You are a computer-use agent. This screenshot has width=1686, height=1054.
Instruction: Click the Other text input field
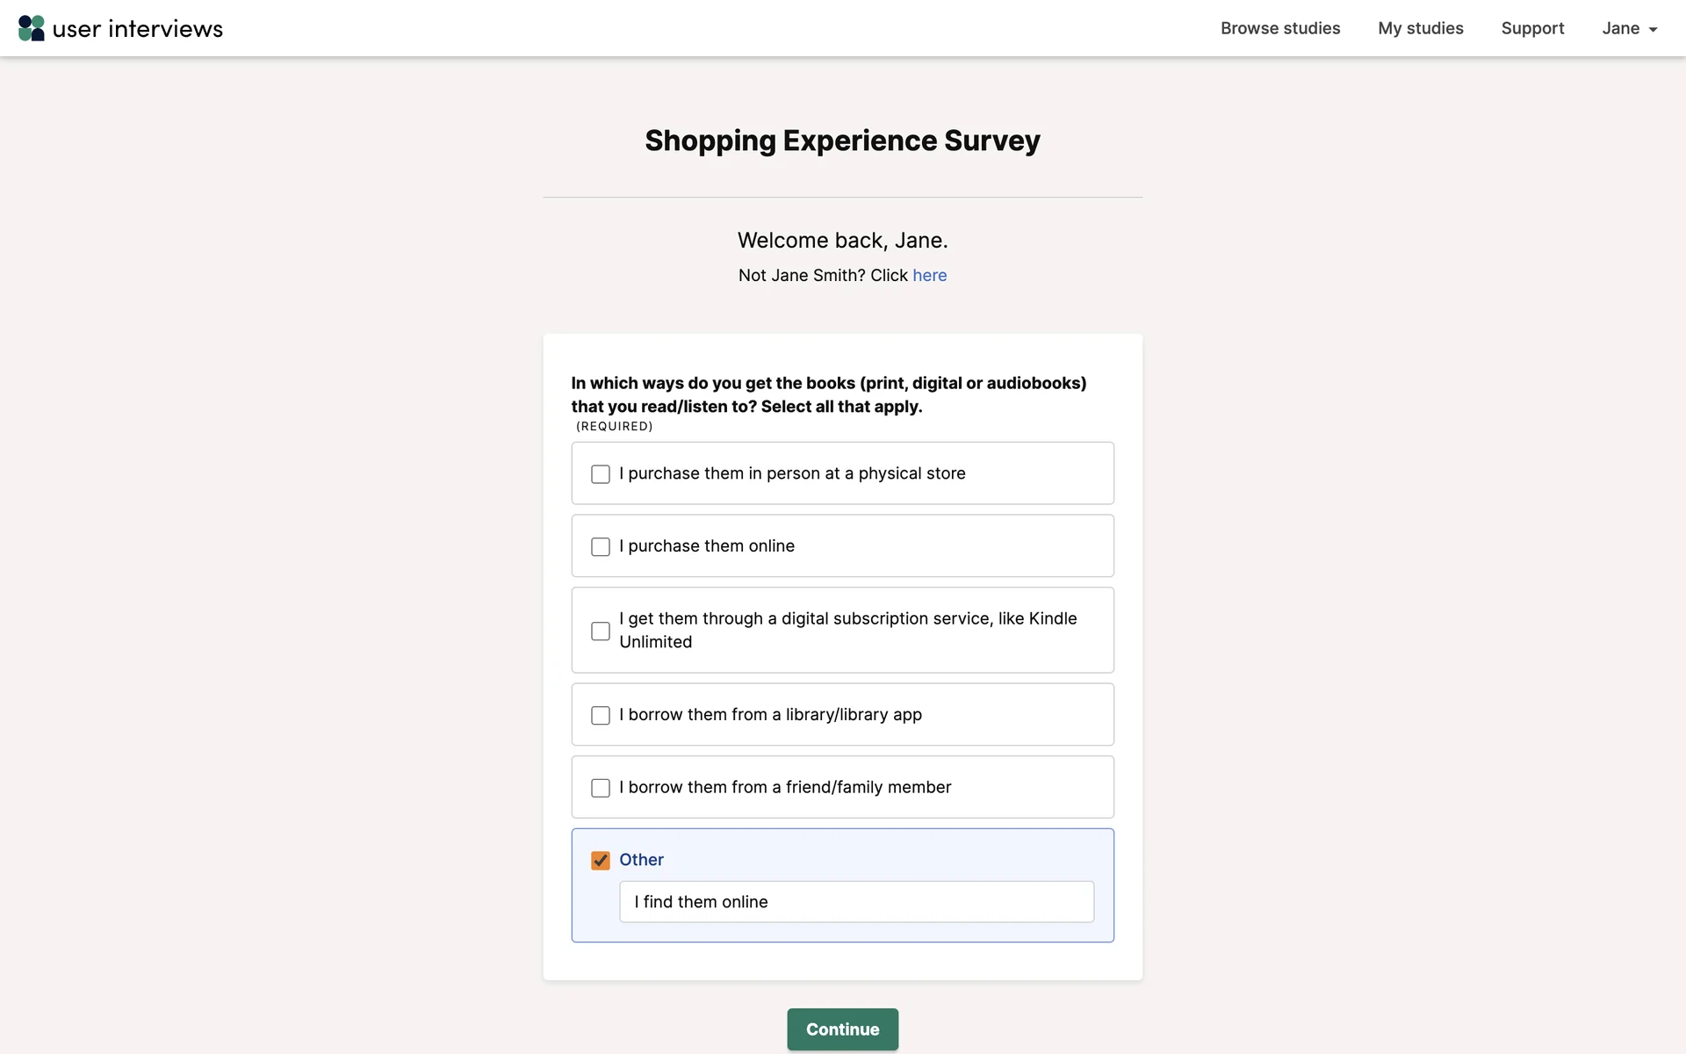pyautogui.click(x=856, y=902)
